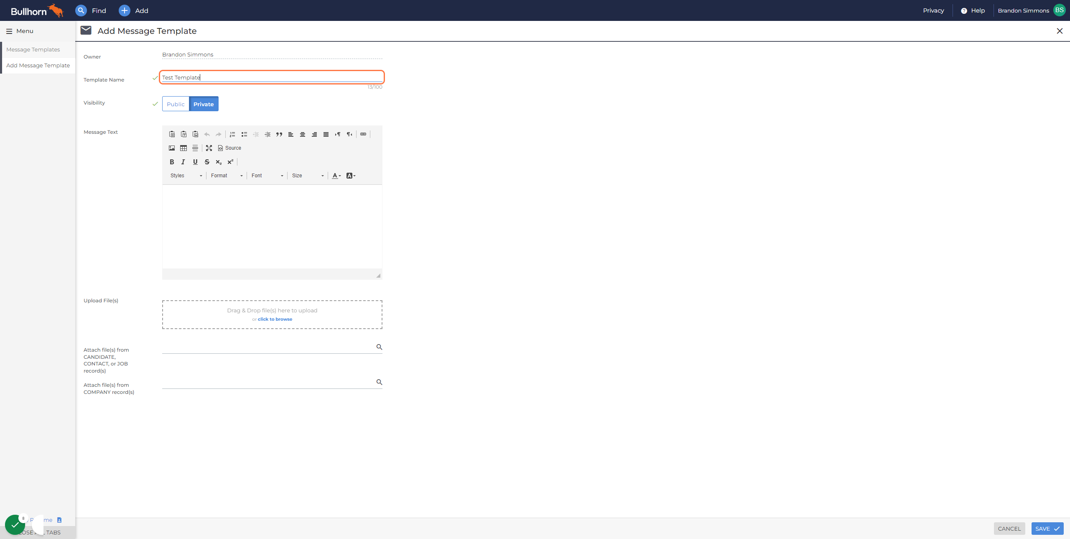Insert horizontal line in editor
1070x539 pixels.
click(195, 148)
